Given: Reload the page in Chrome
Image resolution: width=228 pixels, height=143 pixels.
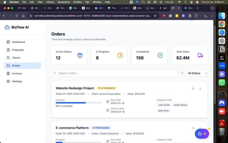Looking at the screenshot, I should click(17, 16).
